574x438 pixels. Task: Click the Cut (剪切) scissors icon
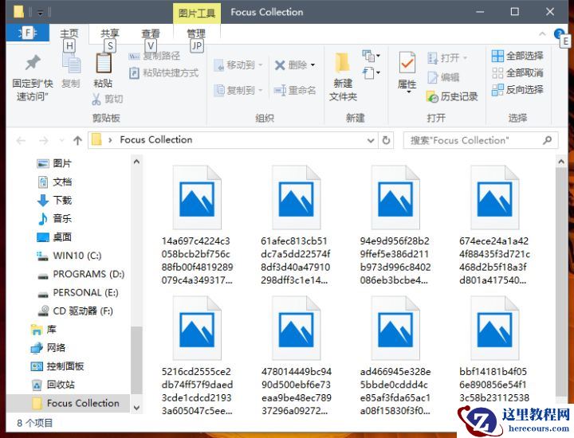click(x=96, y=99)
